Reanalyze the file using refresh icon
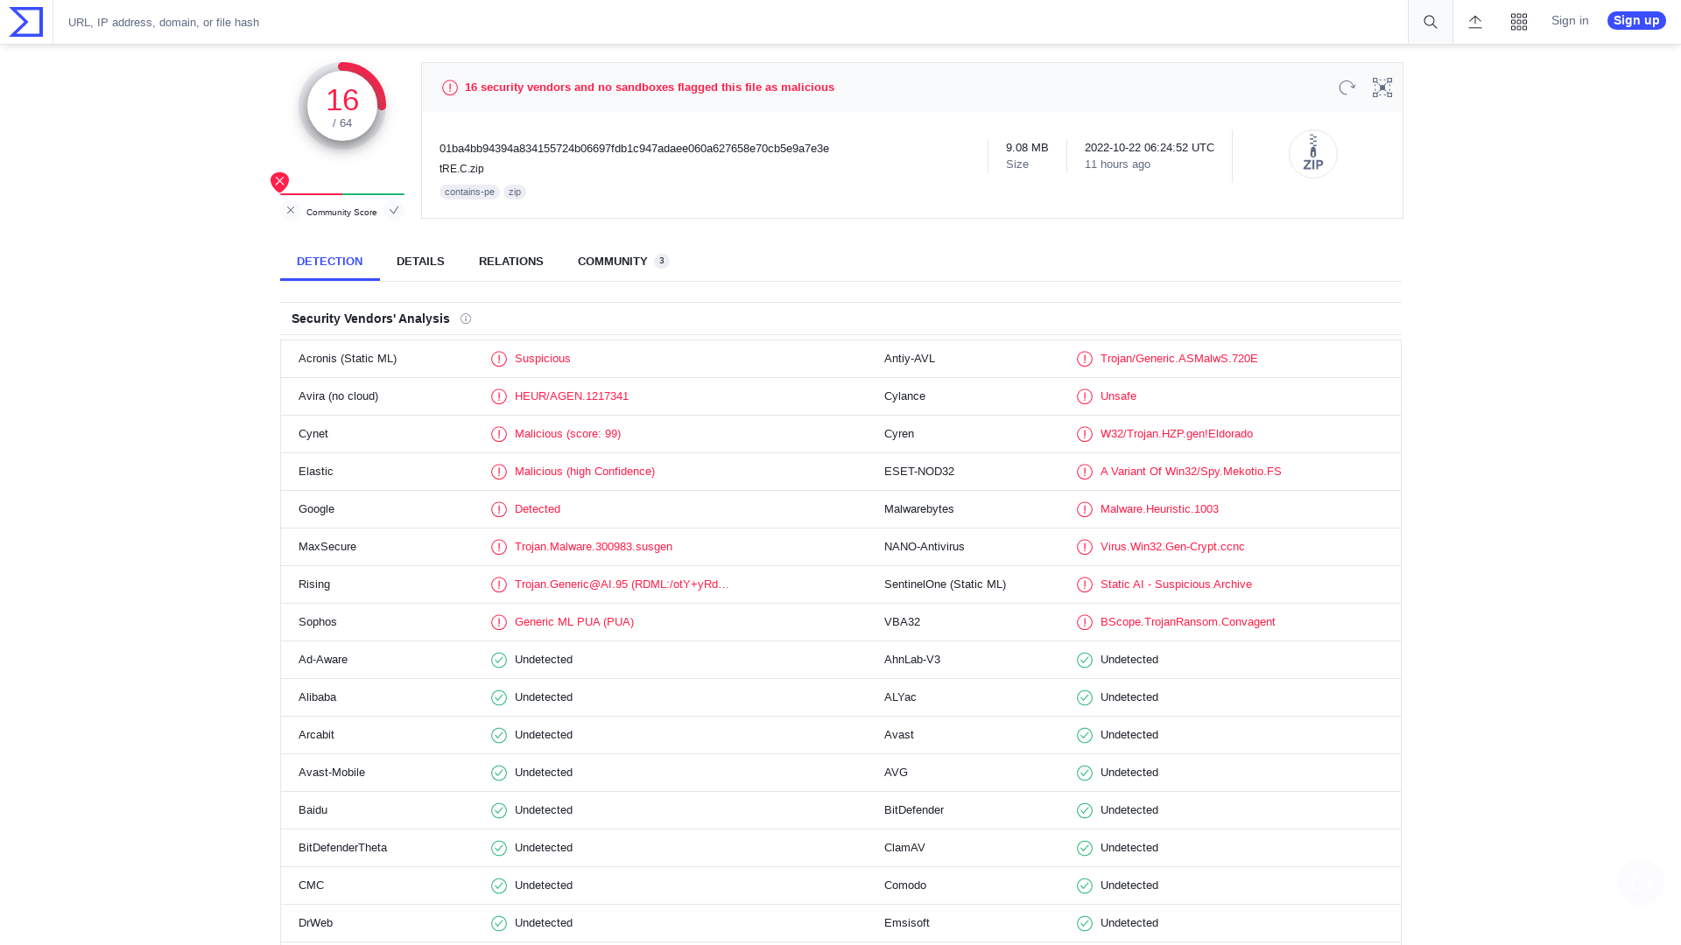1681x945 pixels. pos(1347,87)
